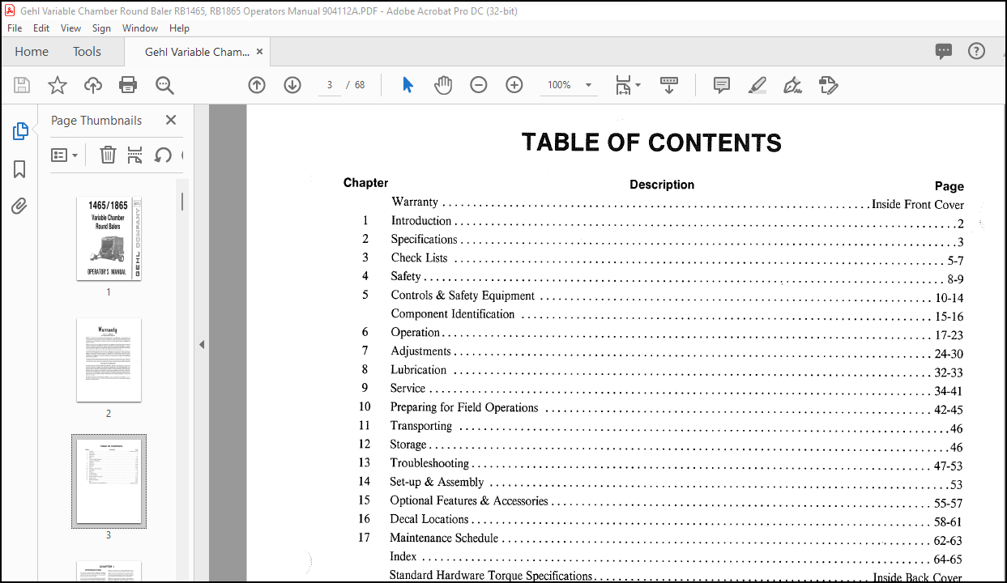Select the highlight text pen tool
The image size is (1007, 583).
tap(757, 85)
